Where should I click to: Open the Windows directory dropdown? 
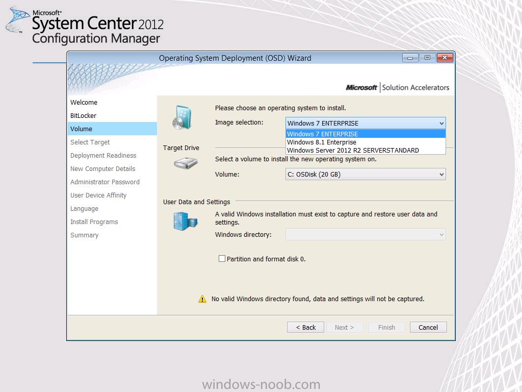click(366, 234)
